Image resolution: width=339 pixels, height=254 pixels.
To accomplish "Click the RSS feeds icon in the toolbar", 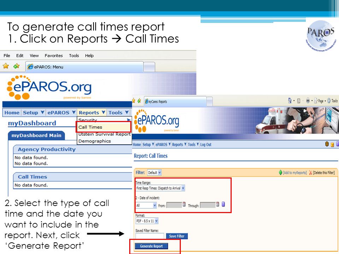I will click(299, 101).
